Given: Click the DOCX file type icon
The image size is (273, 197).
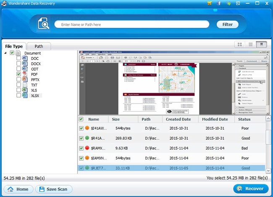Looking at the screenshot, I should 25,63.
